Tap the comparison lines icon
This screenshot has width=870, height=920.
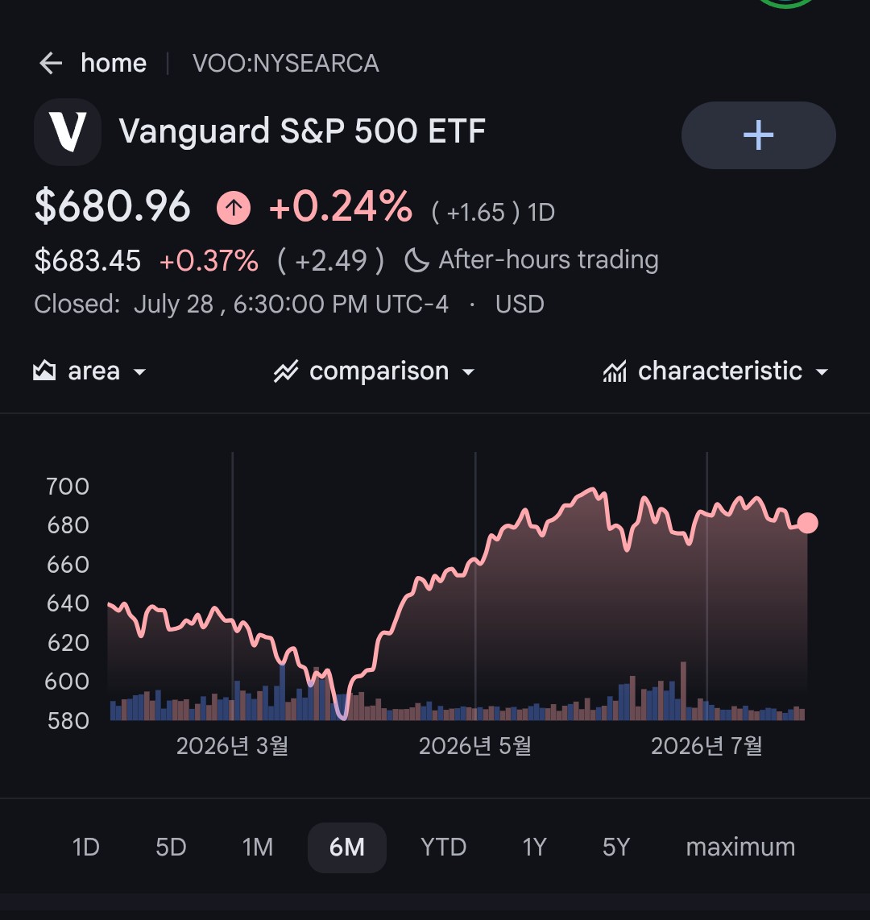(x=286, y=371)
